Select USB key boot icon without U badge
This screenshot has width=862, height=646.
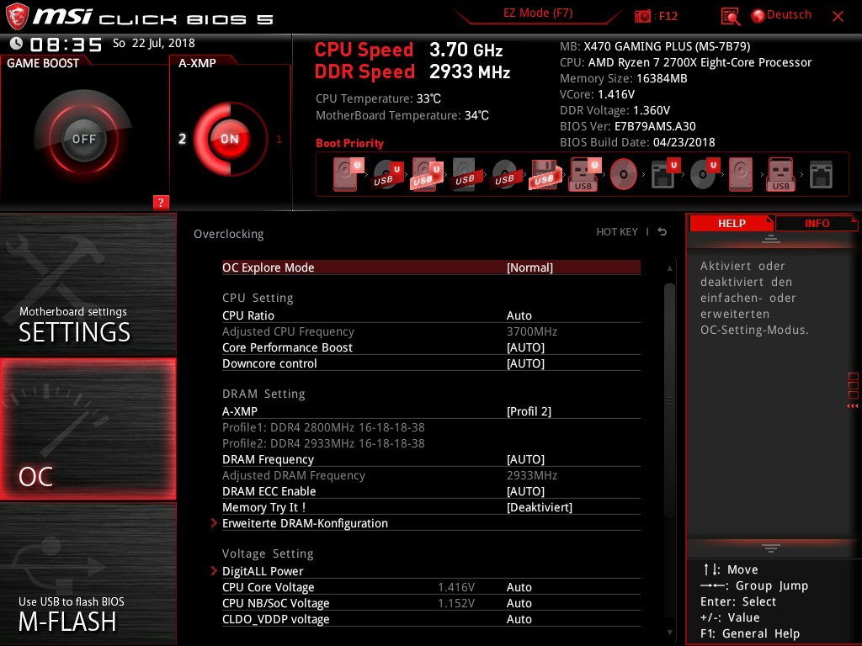click(x=780, y=175)
